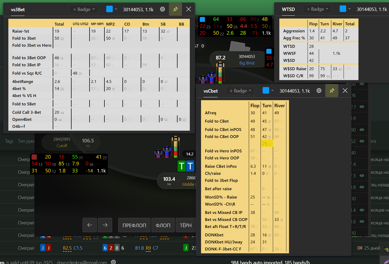Pick blue color swatch in vsCbet header

pos(266,90)
